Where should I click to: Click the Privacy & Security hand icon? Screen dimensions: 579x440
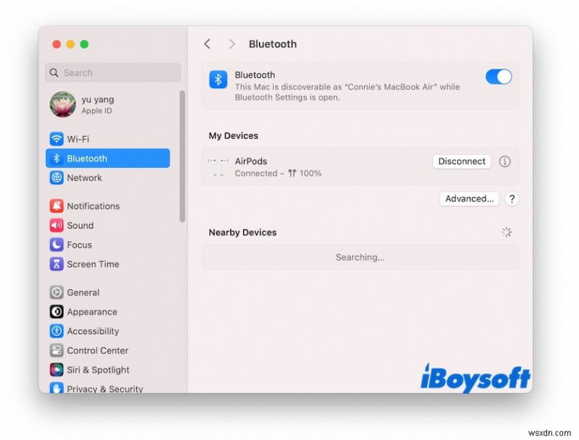tap(56, 388)
